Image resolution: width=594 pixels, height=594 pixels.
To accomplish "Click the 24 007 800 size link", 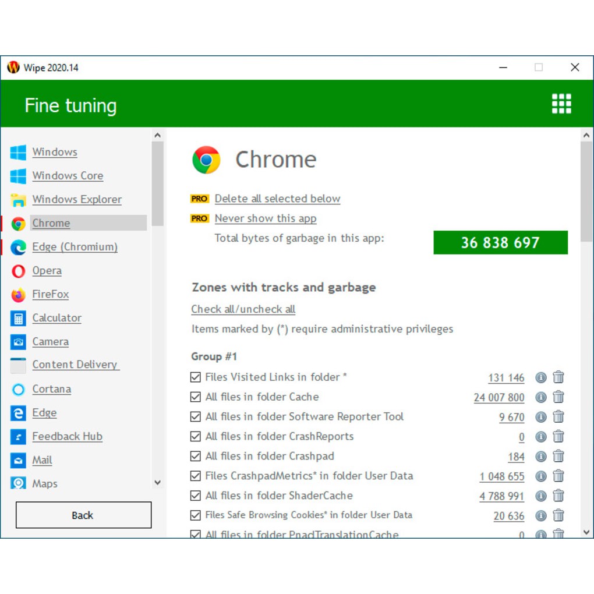I will pyautogui.click(x=499, y=398).
